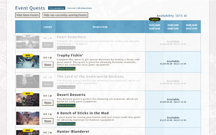Screen dimensions: 216x135
Task: Toggle Done for Trophy Fishin' quest
Action: pos(48,64)
